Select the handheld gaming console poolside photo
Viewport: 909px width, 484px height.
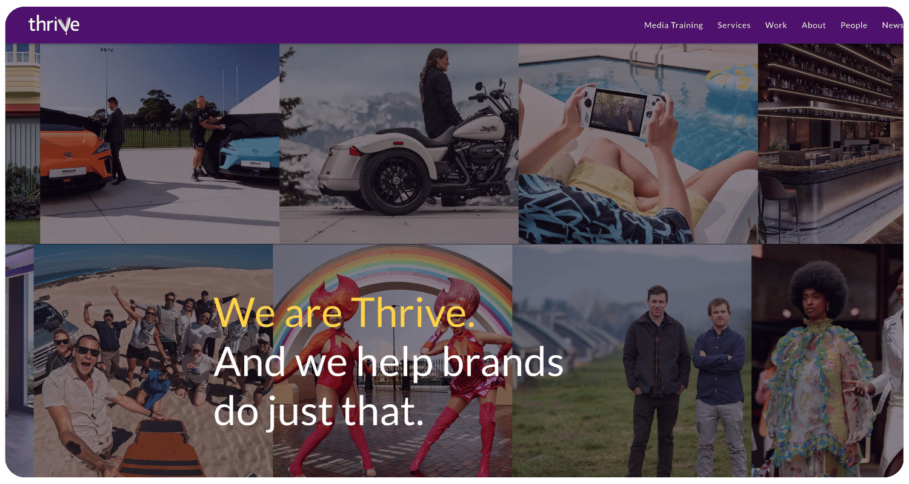(638, 143)
